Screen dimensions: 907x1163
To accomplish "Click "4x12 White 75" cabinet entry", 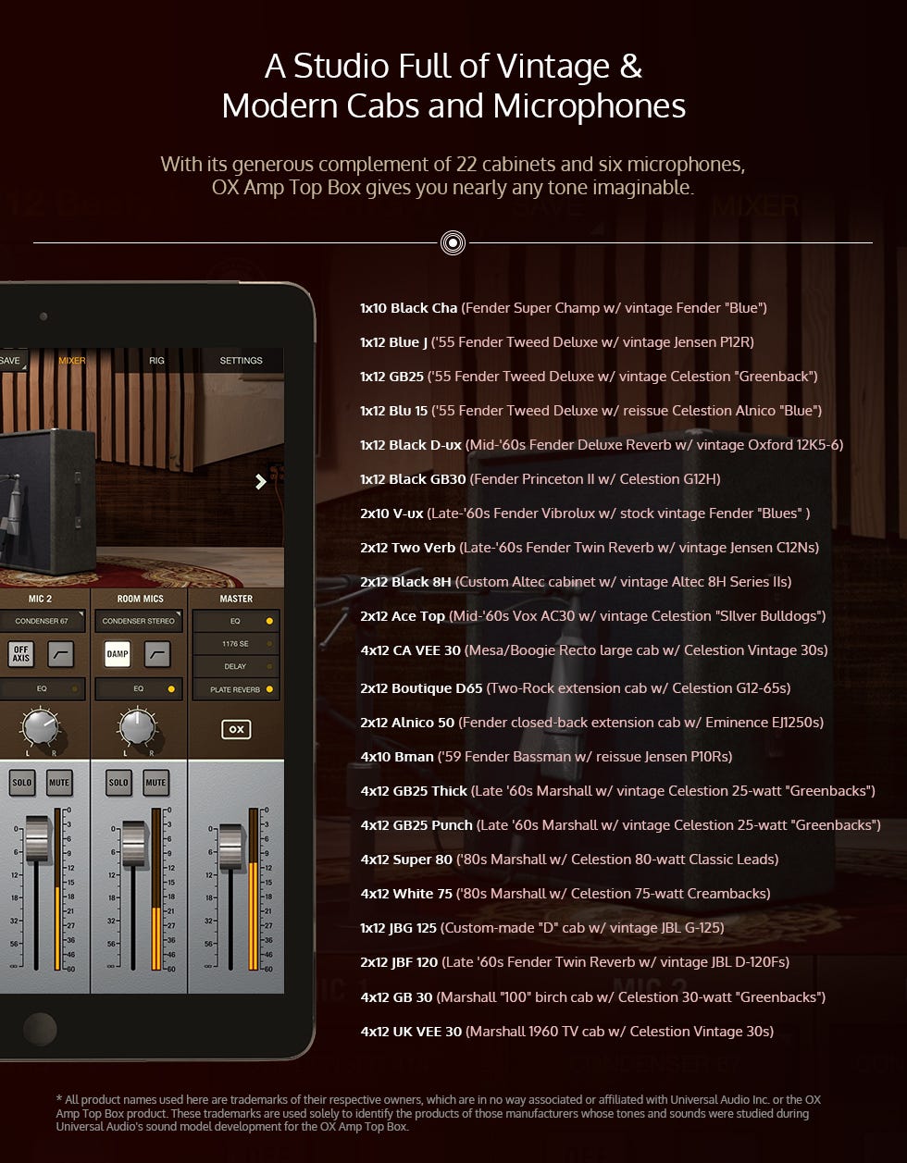I will pyautogui.click(x=565, y=894).
